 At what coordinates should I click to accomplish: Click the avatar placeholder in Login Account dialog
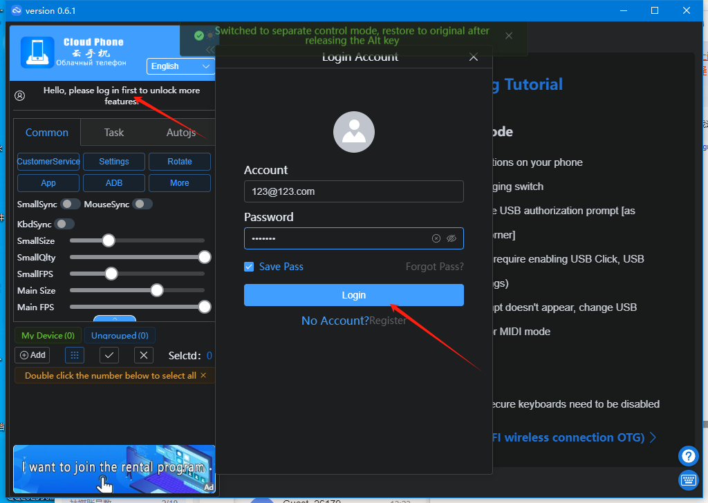tap(354, 132)
